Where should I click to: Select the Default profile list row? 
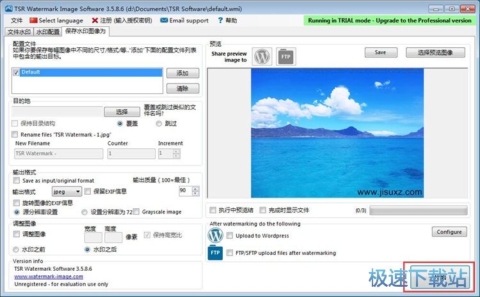(x=91, y=72)
